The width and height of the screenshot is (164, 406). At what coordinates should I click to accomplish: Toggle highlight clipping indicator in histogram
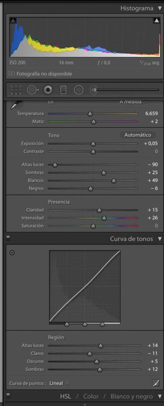point(157,20)
